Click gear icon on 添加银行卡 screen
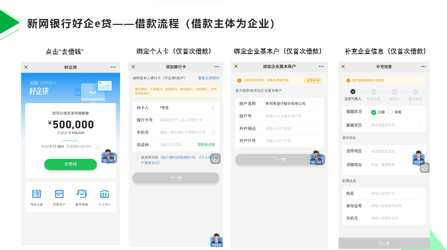 tap(215, 158)
